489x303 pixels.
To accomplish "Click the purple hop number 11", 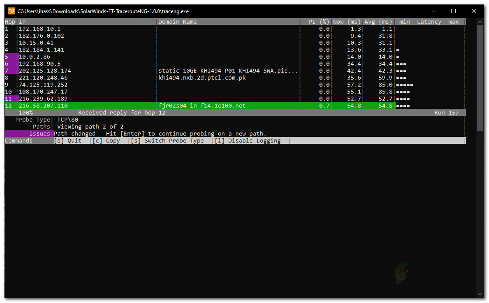I will tap(8, 99).
